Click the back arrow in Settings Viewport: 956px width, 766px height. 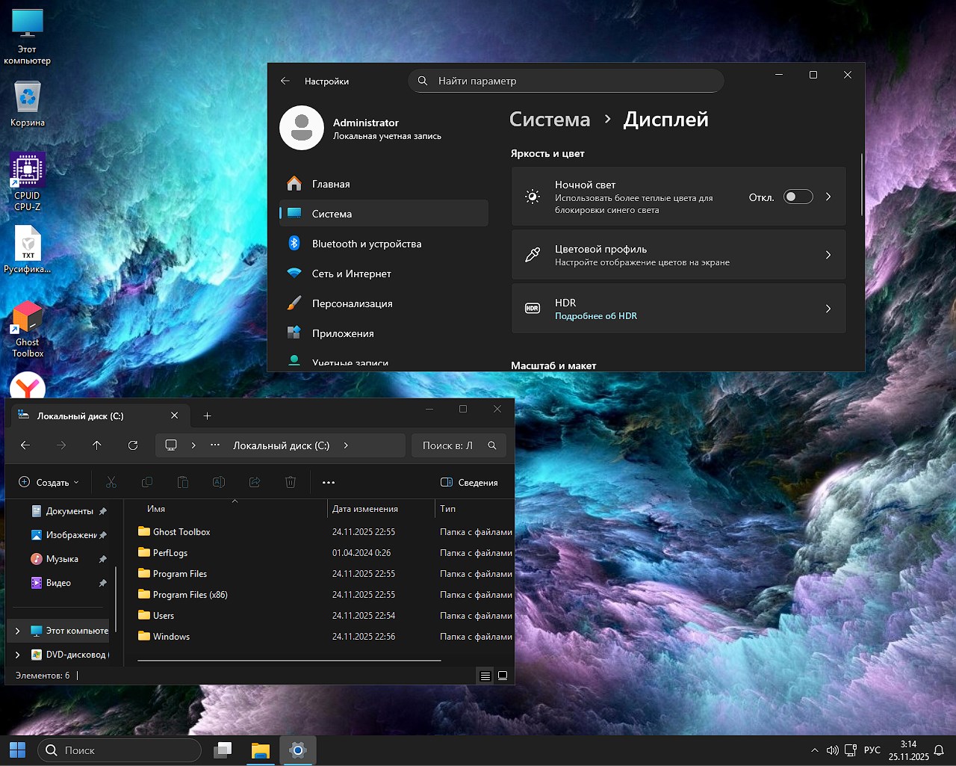285,81
